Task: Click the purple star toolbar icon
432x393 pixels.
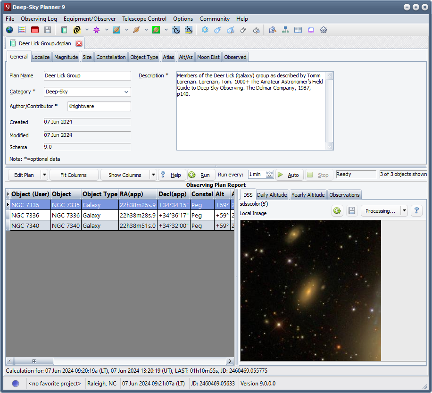Action: coord(97,30)
